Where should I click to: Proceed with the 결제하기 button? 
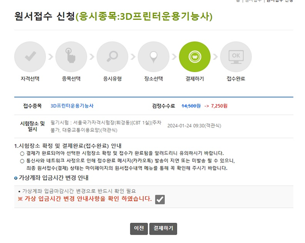tap(163, 228)
